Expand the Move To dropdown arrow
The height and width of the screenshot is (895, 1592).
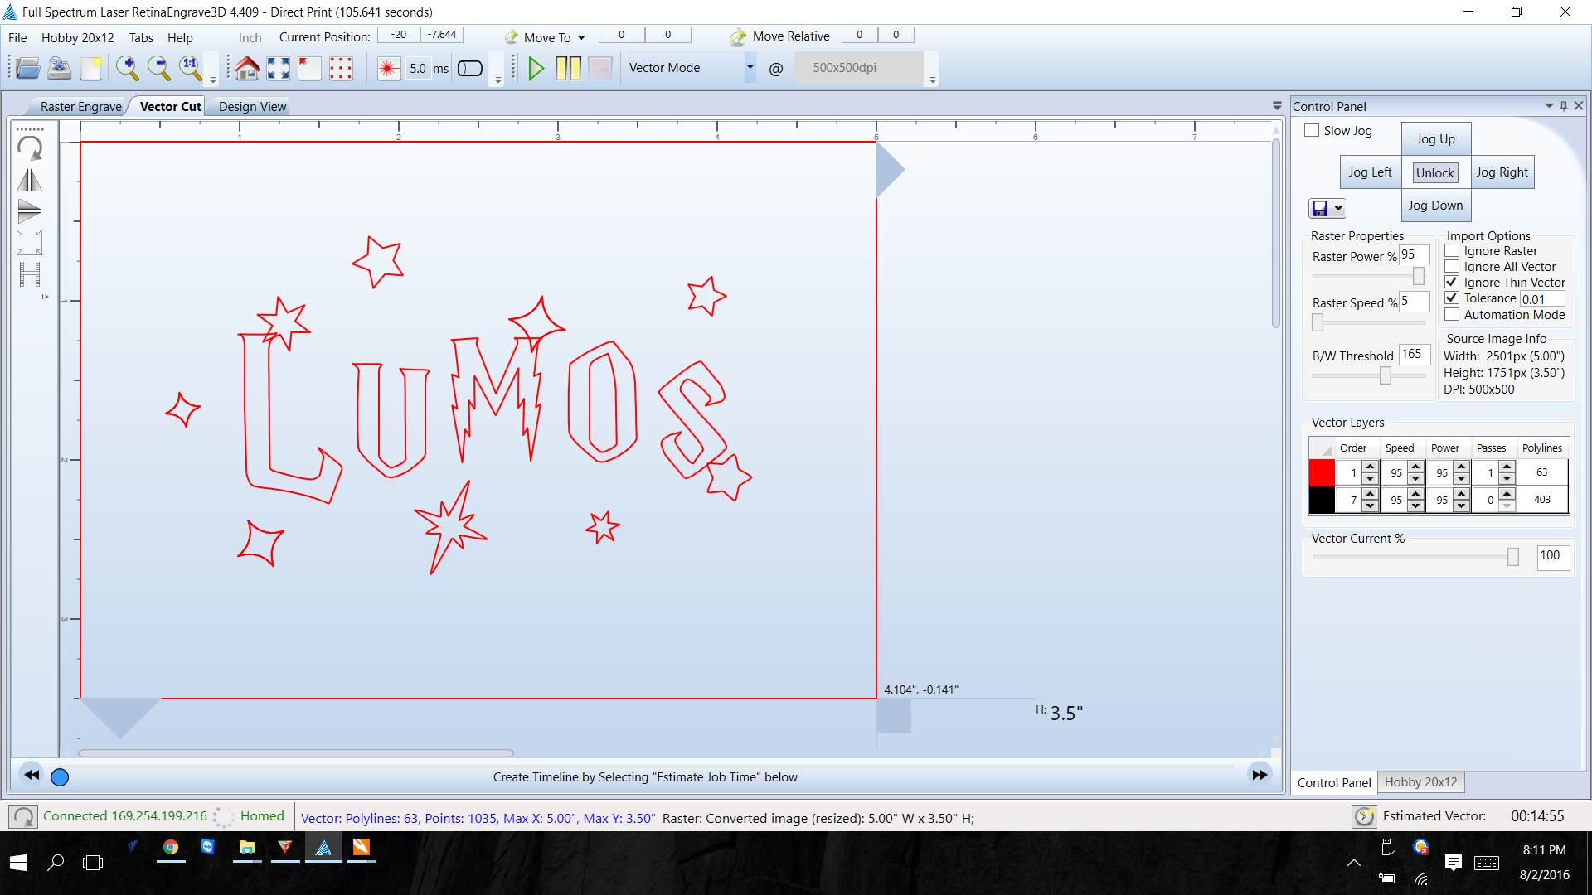[x=581, y=38]
